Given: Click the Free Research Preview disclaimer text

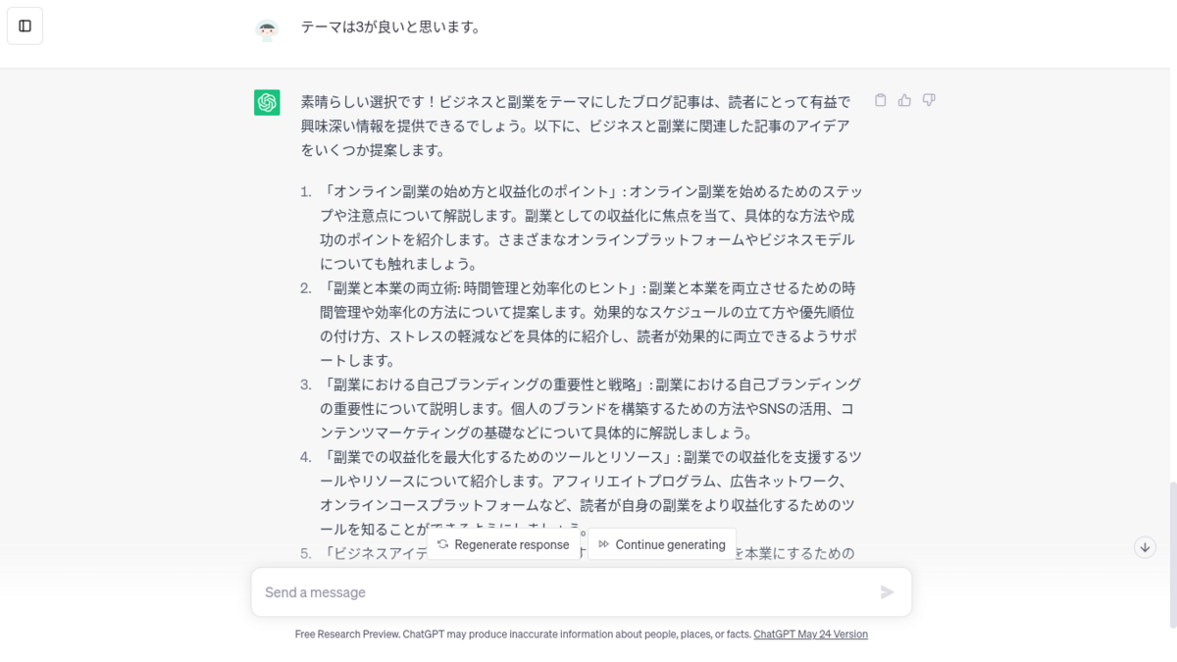Looking at the screenshot, I should [523, 635].
